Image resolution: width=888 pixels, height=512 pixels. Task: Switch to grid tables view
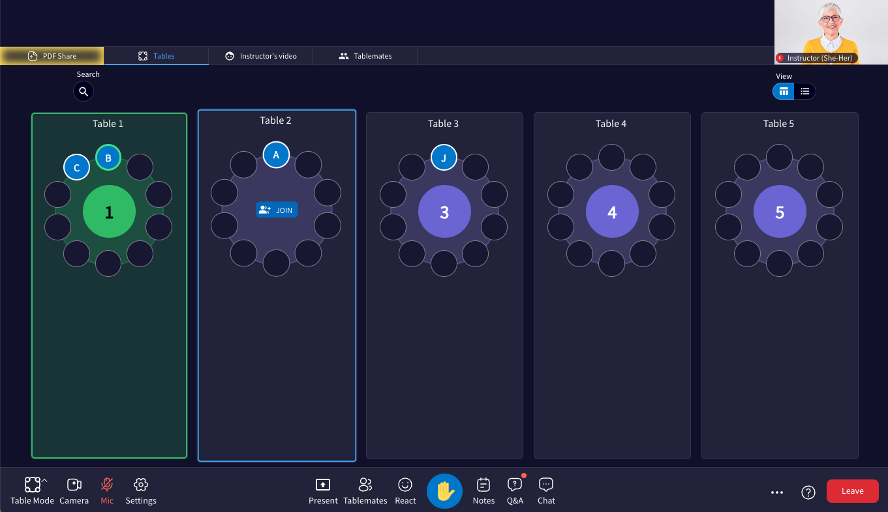click(784, 91)
